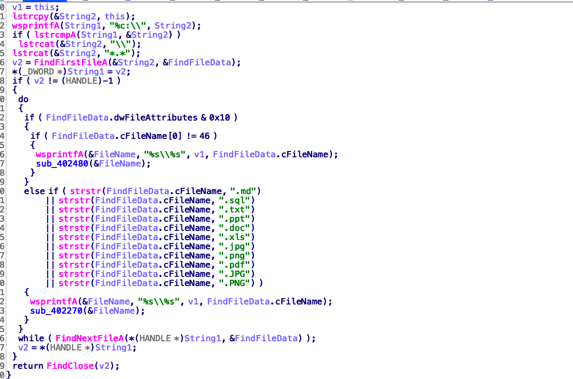The image size is (573, 379).
Task: Click cFileName[0] in the != 46 check
Action: pyautogui.click(x=151, y=136)
